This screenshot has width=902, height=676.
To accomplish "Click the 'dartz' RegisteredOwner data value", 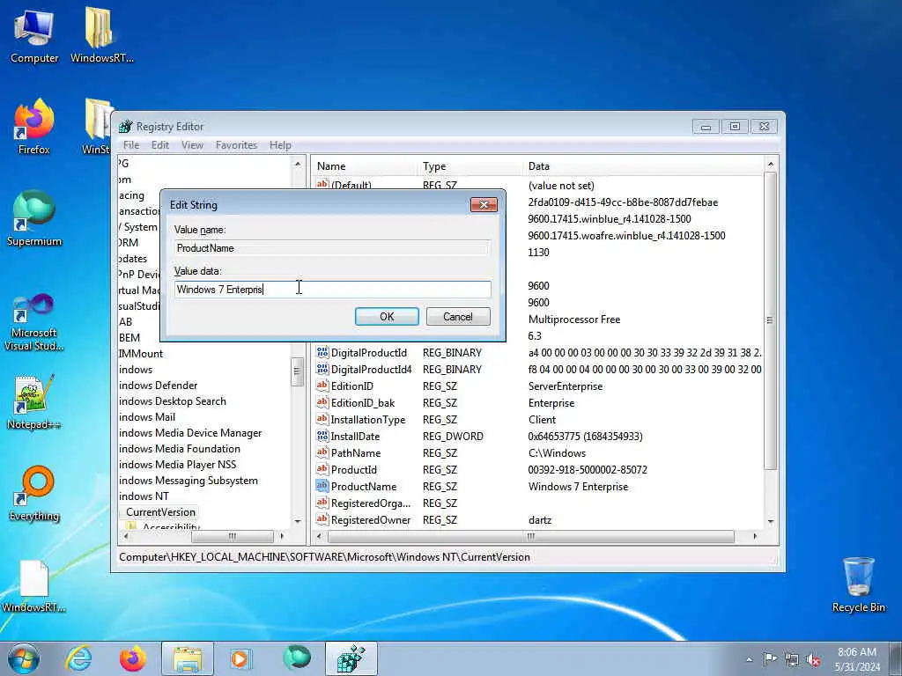I will (x=540, y=519).
